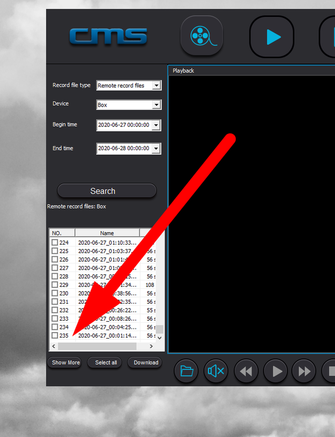Screen dimensions: 335x437
Task: Click the Select all button
Action: (104, 363)
